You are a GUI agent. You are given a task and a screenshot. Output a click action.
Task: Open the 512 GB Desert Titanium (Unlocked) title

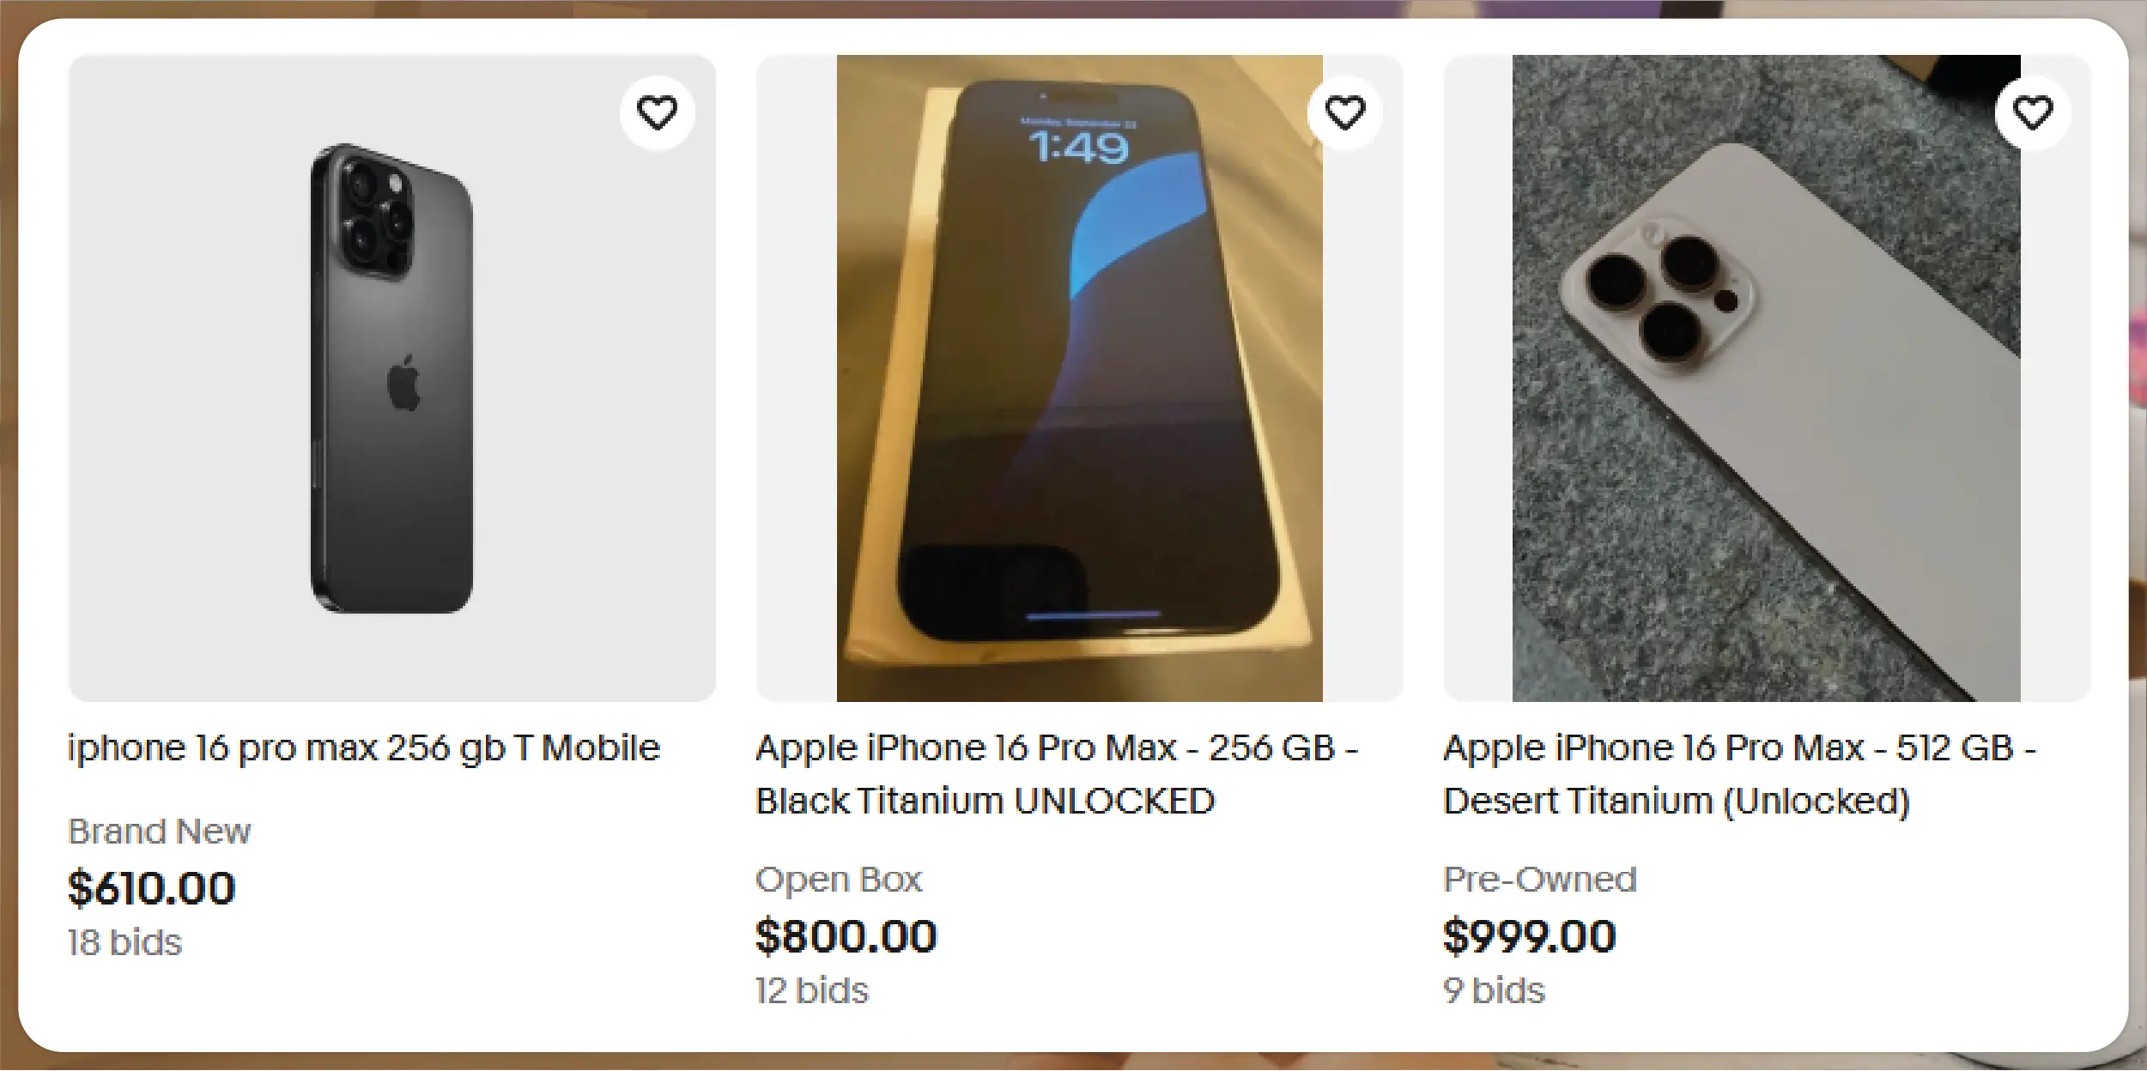click(1739, 775)
